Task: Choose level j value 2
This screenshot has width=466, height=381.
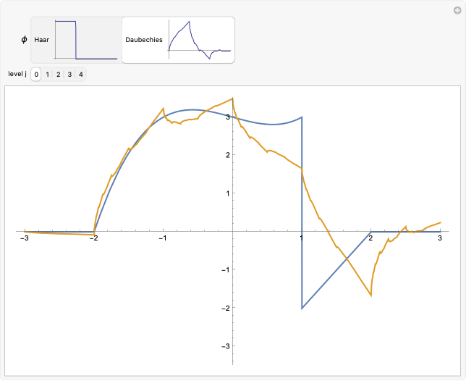Action: tap(59, 74)
